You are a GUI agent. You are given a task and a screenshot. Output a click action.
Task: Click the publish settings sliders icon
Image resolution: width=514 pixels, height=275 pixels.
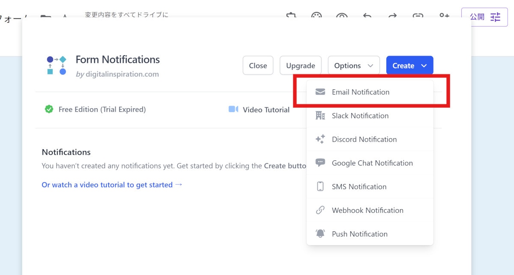pos(495,17)
